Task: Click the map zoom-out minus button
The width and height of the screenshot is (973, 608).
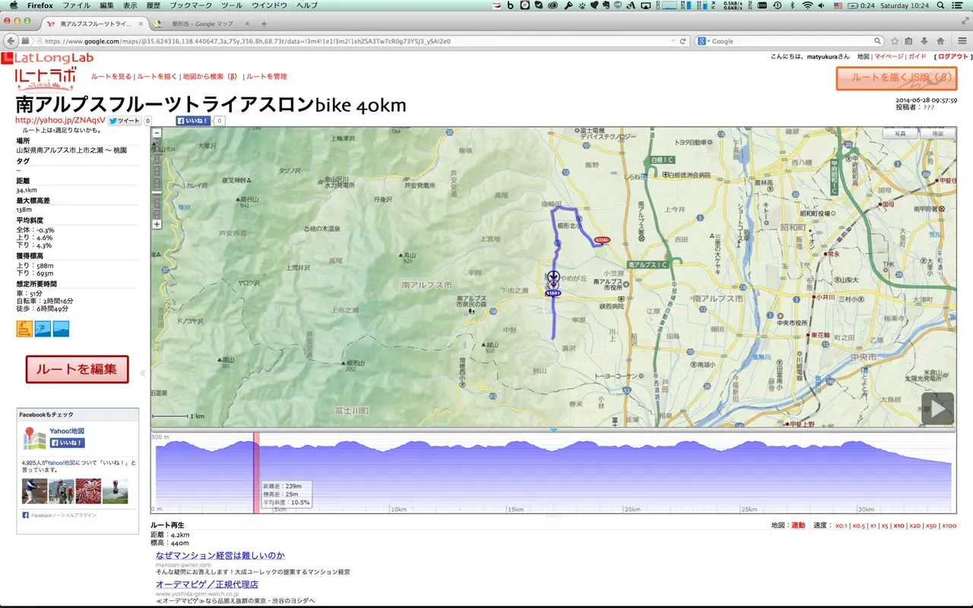Action: 157,132
